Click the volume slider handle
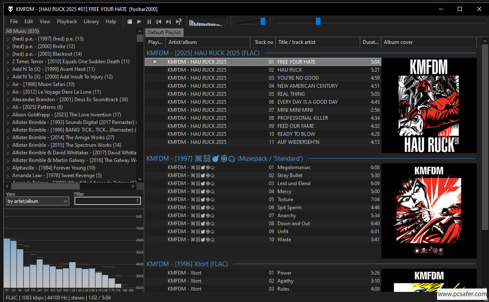This screenshot has height=302, width=489. click(263, 22)
